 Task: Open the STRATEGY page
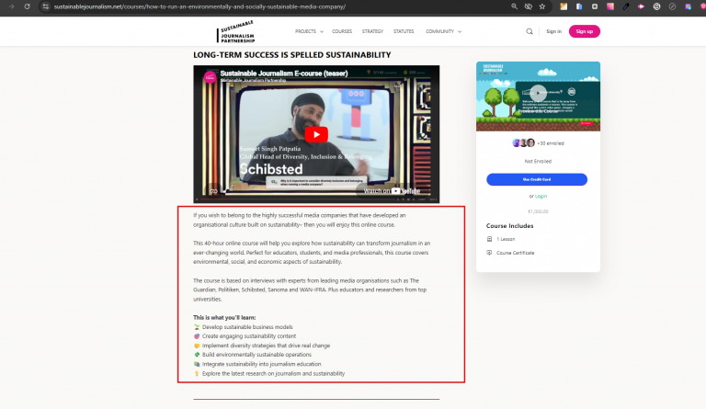[x=372, y=31]
